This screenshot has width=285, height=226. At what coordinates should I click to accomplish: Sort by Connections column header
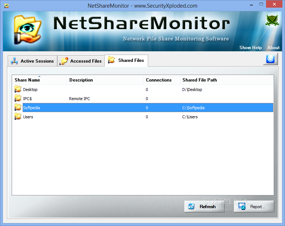pyautogui.click(x=162, y=80)
